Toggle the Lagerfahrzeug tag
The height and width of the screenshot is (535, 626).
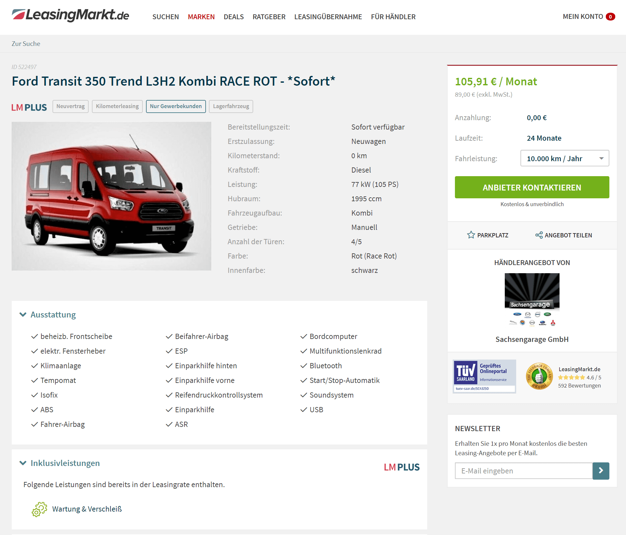231,106
